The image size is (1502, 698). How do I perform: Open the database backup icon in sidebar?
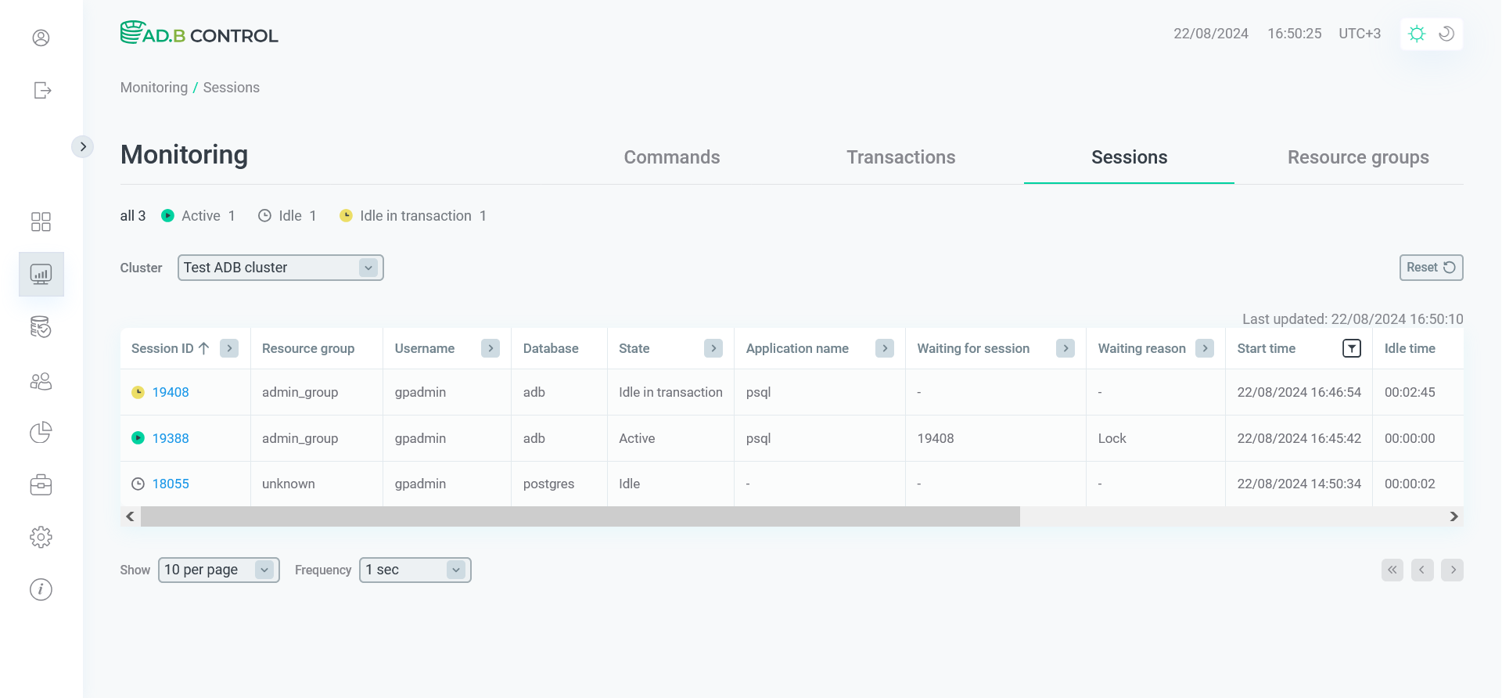point(41,326)
